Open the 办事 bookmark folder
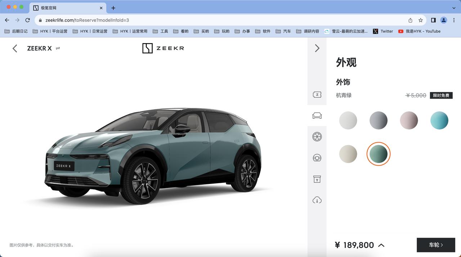461x257 pixels. pos(242,31)
